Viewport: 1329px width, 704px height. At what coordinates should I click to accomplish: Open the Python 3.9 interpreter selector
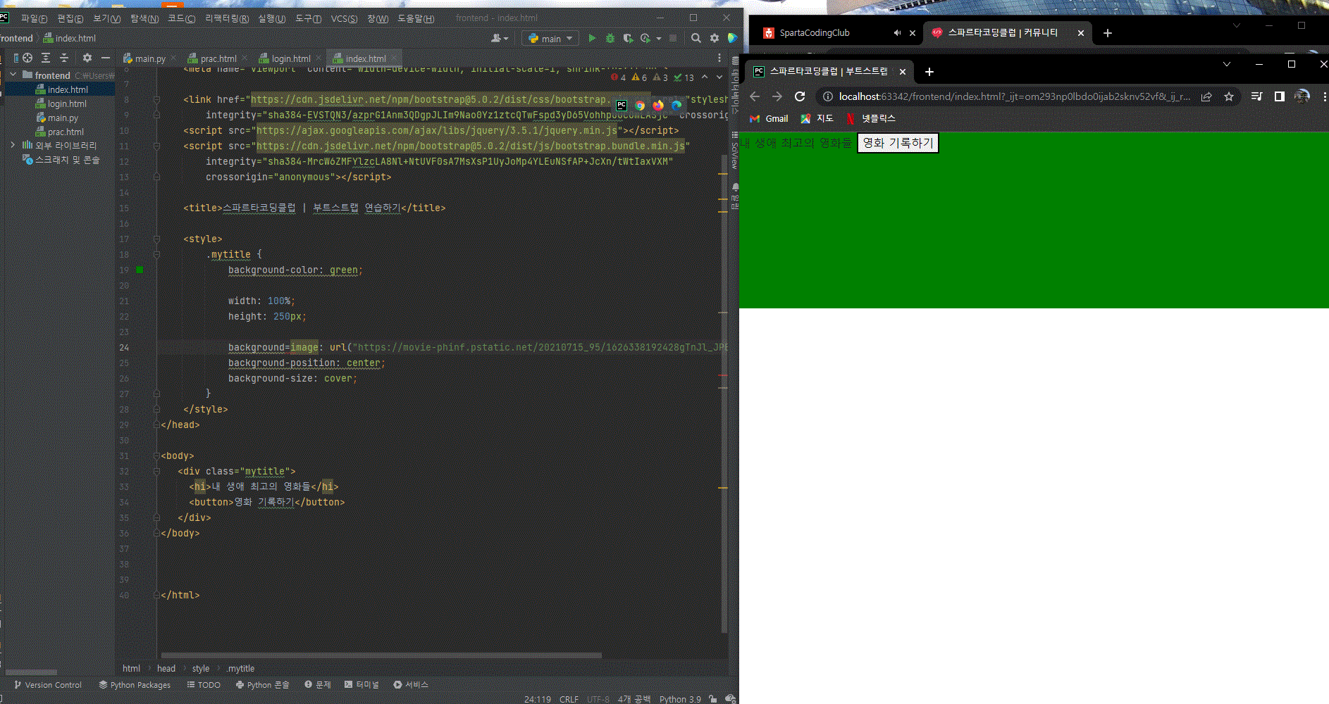point(680,699)
